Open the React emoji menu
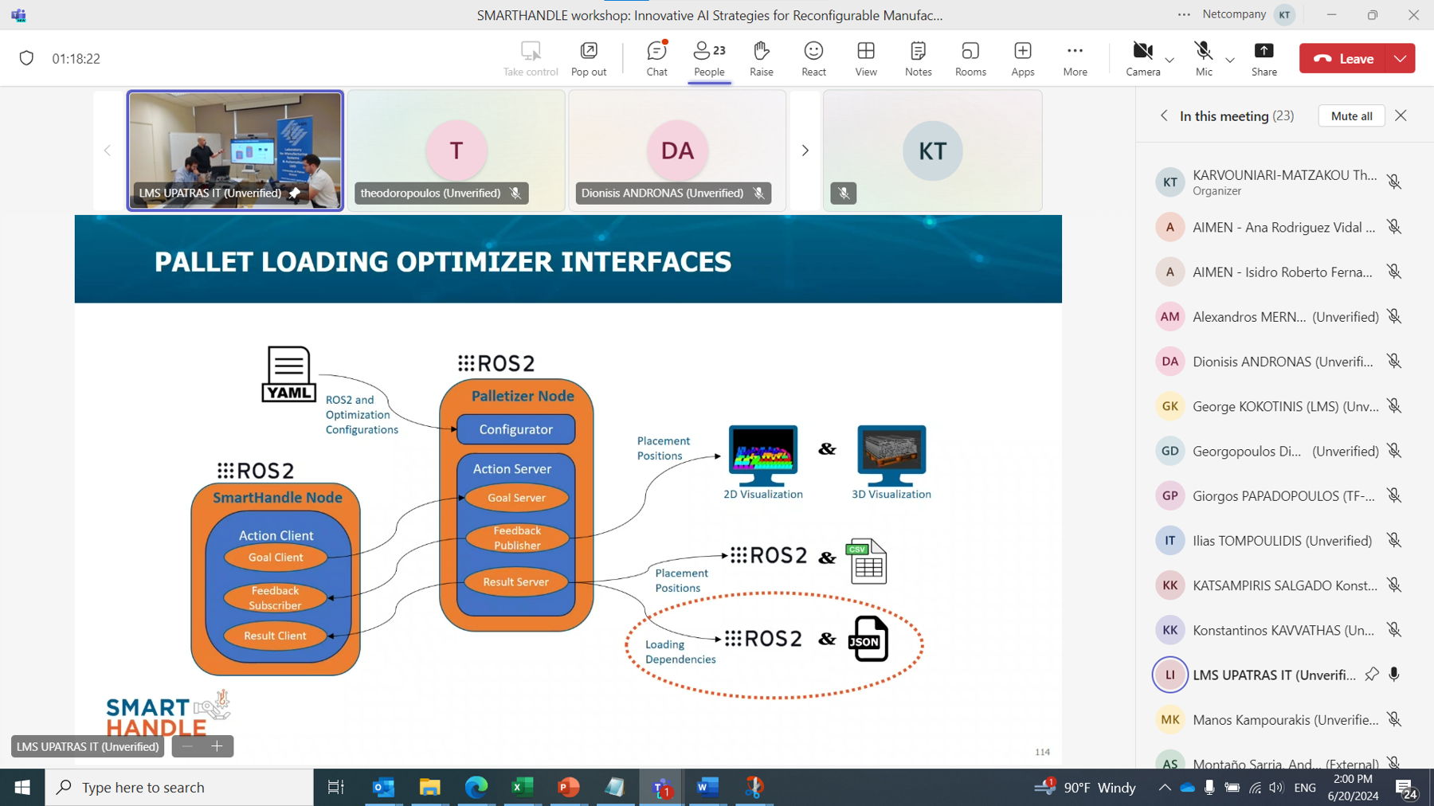1434x806 pixels. pyautogui.click(x=813, y=58)
